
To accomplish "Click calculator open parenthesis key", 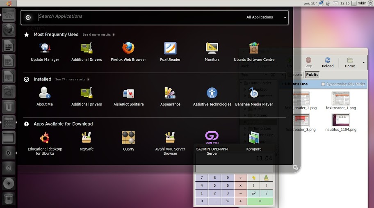I will point(253,185).
